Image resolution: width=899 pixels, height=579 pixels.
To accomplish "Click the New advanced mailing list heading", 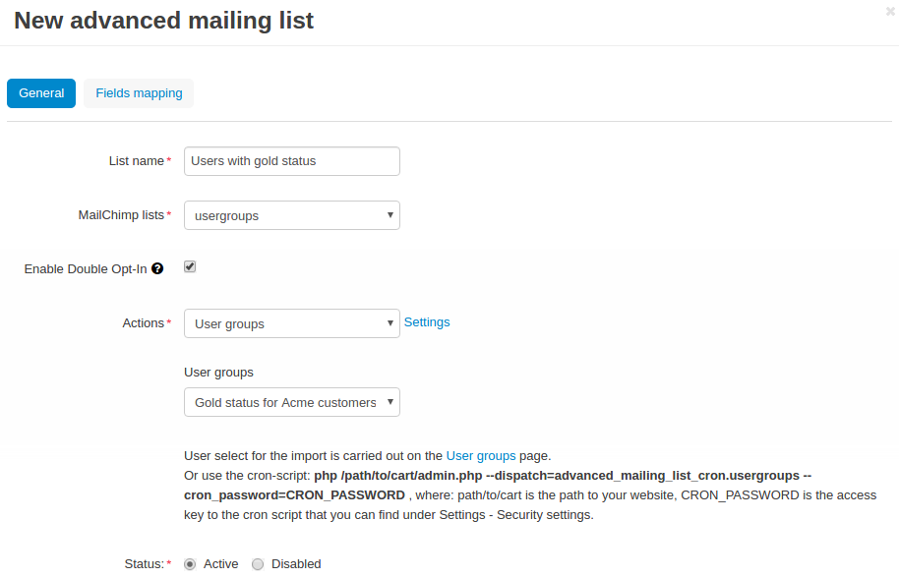I will 164,21.
